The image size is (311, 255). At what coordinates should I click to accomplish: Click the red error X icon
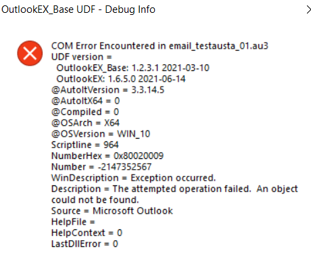tap(30, 53)
